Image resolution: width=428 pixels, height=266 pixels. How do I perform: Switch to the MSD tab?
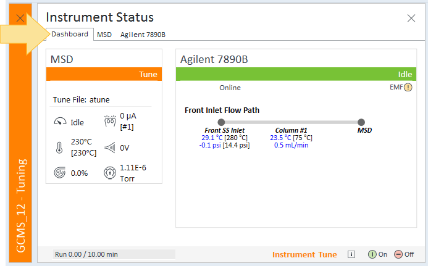click(x=104, y=35)
